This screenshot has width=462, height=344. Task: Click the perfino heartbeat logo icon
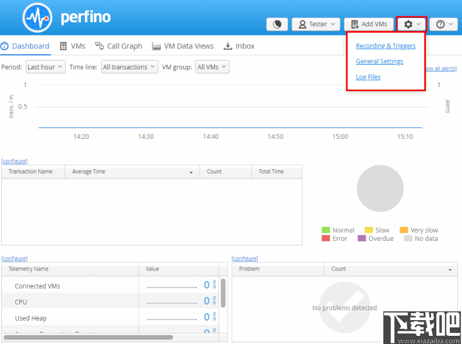pyautogui.click(x=37, y=17)
